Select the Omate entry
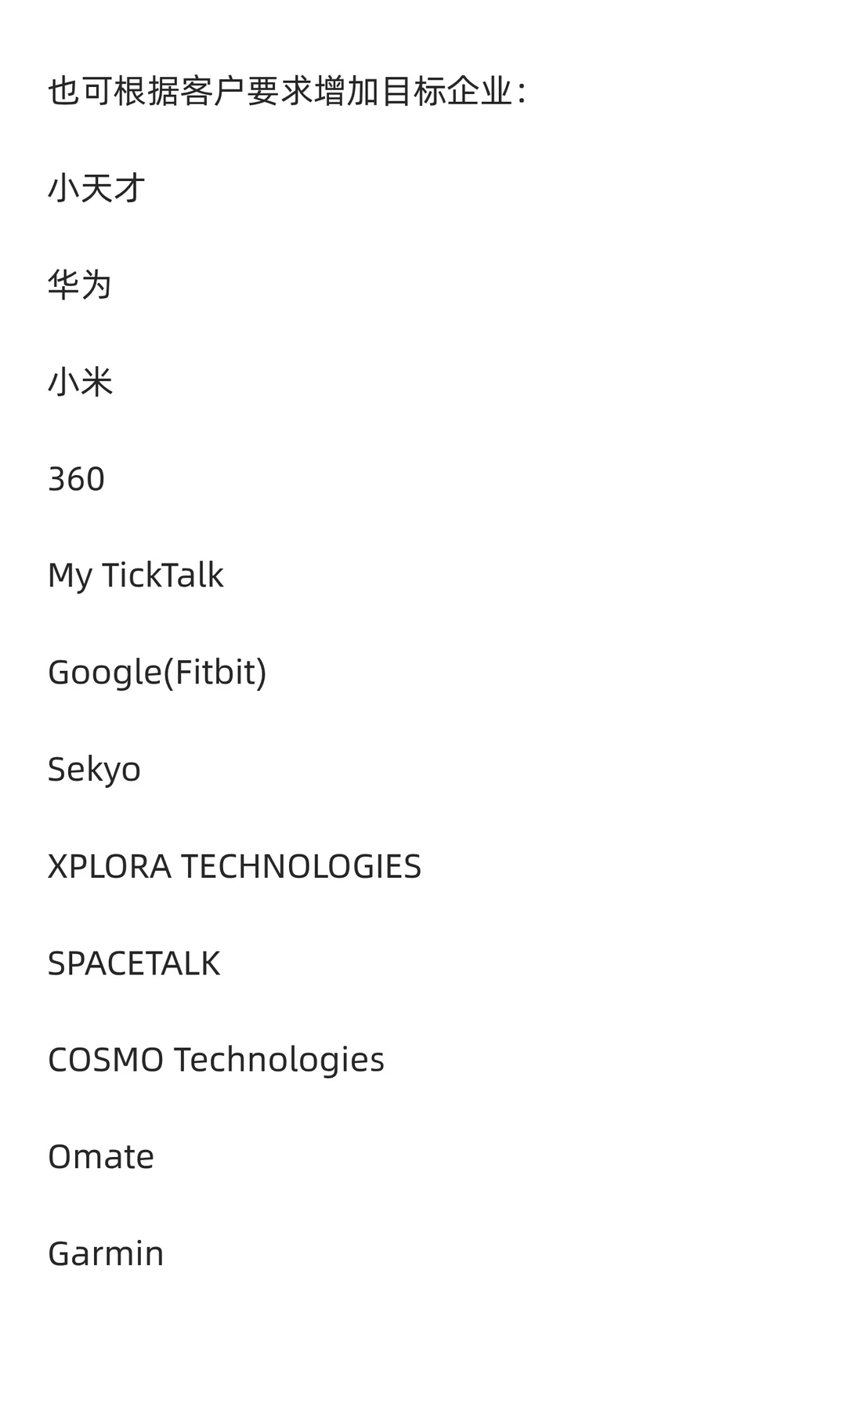This screenshot has width=846, height=1411. [x=101, y=1157]
